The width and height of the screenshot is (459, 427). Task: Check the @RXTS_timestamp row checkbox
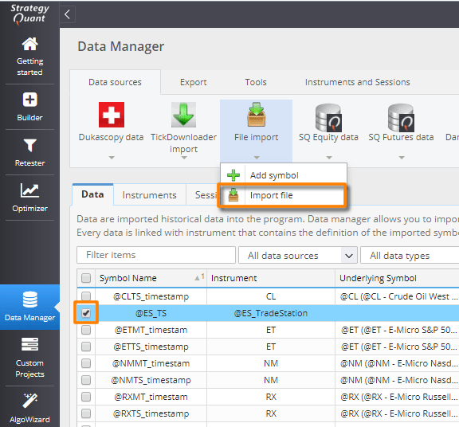coord(86,413)
